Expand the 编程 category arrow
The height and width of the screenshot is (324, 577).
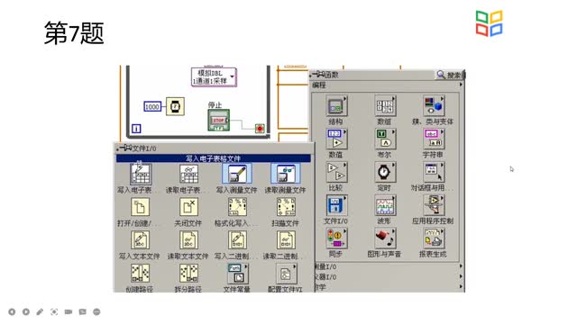click(x=461, y=85)
